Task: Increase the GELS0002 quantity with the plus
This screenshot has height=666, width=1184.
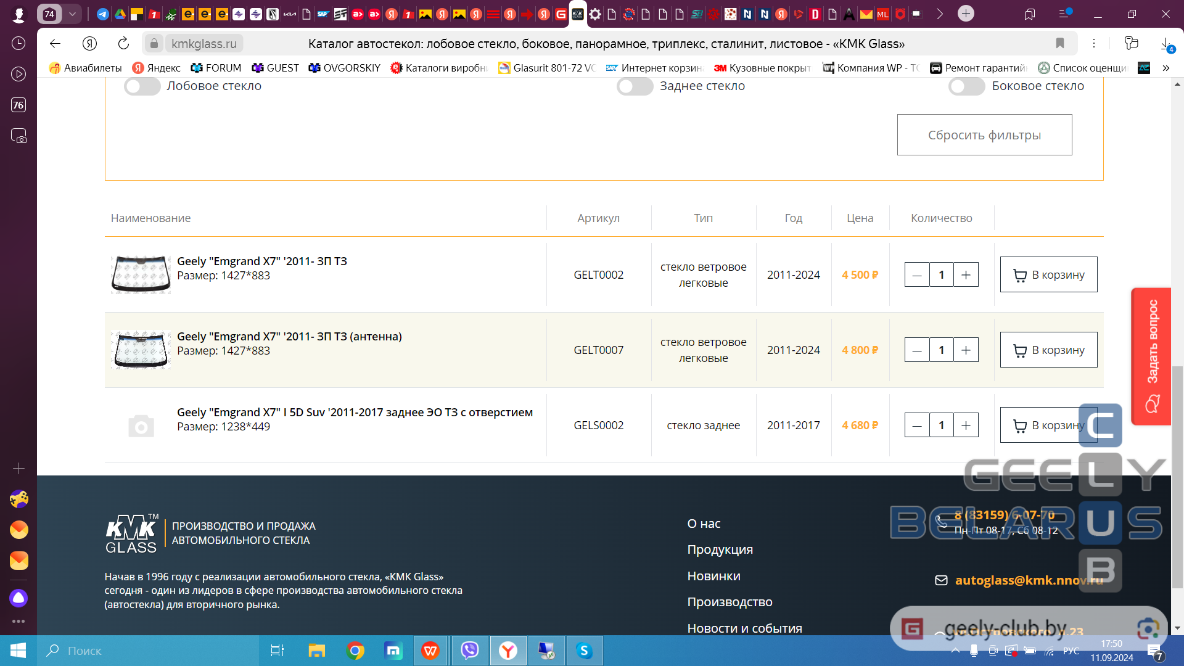Action: tap(966, 425)
